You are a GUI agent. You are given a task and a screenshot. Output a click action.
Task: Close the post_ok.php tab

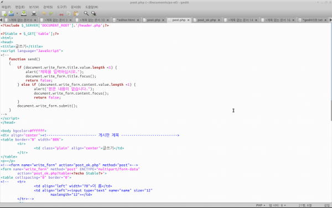point(219,20)
